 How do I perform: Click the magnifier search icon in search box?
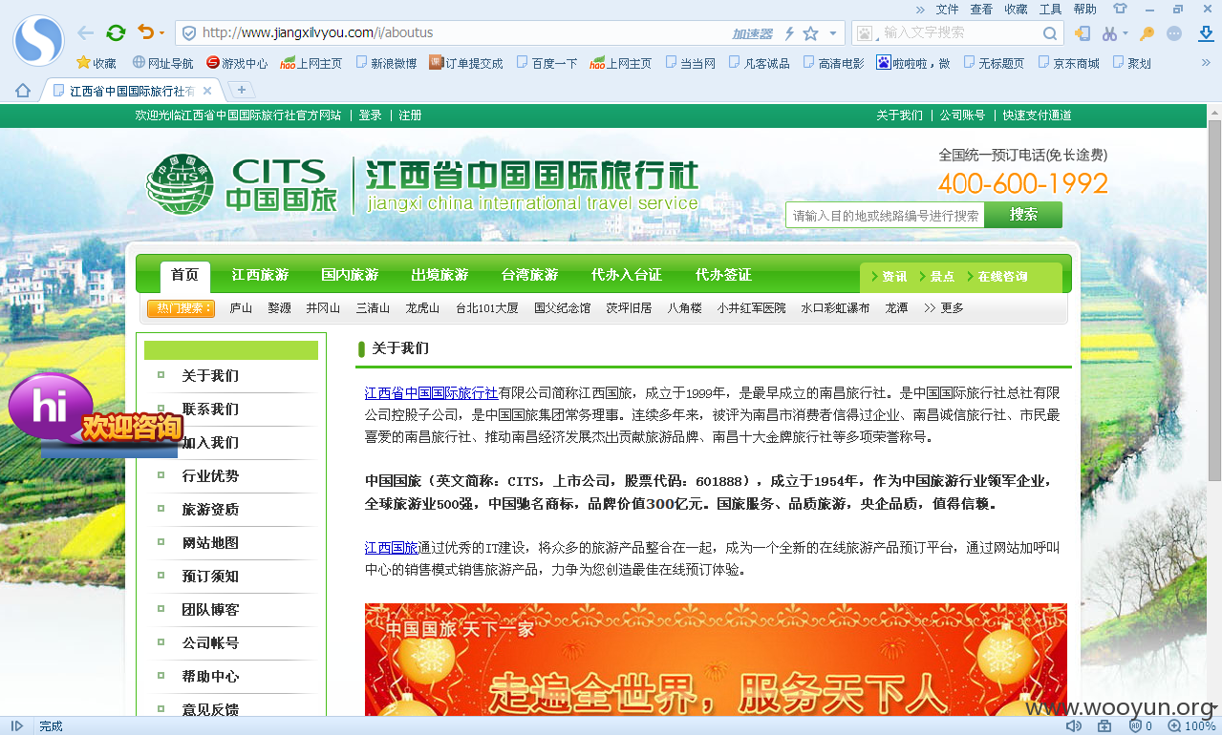pos(1050,33)
